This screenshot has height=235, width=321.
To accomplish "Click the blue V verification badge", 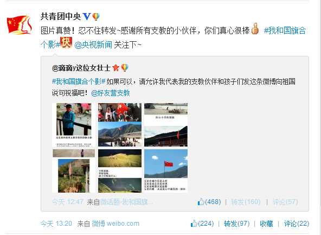I will (87, 16).
